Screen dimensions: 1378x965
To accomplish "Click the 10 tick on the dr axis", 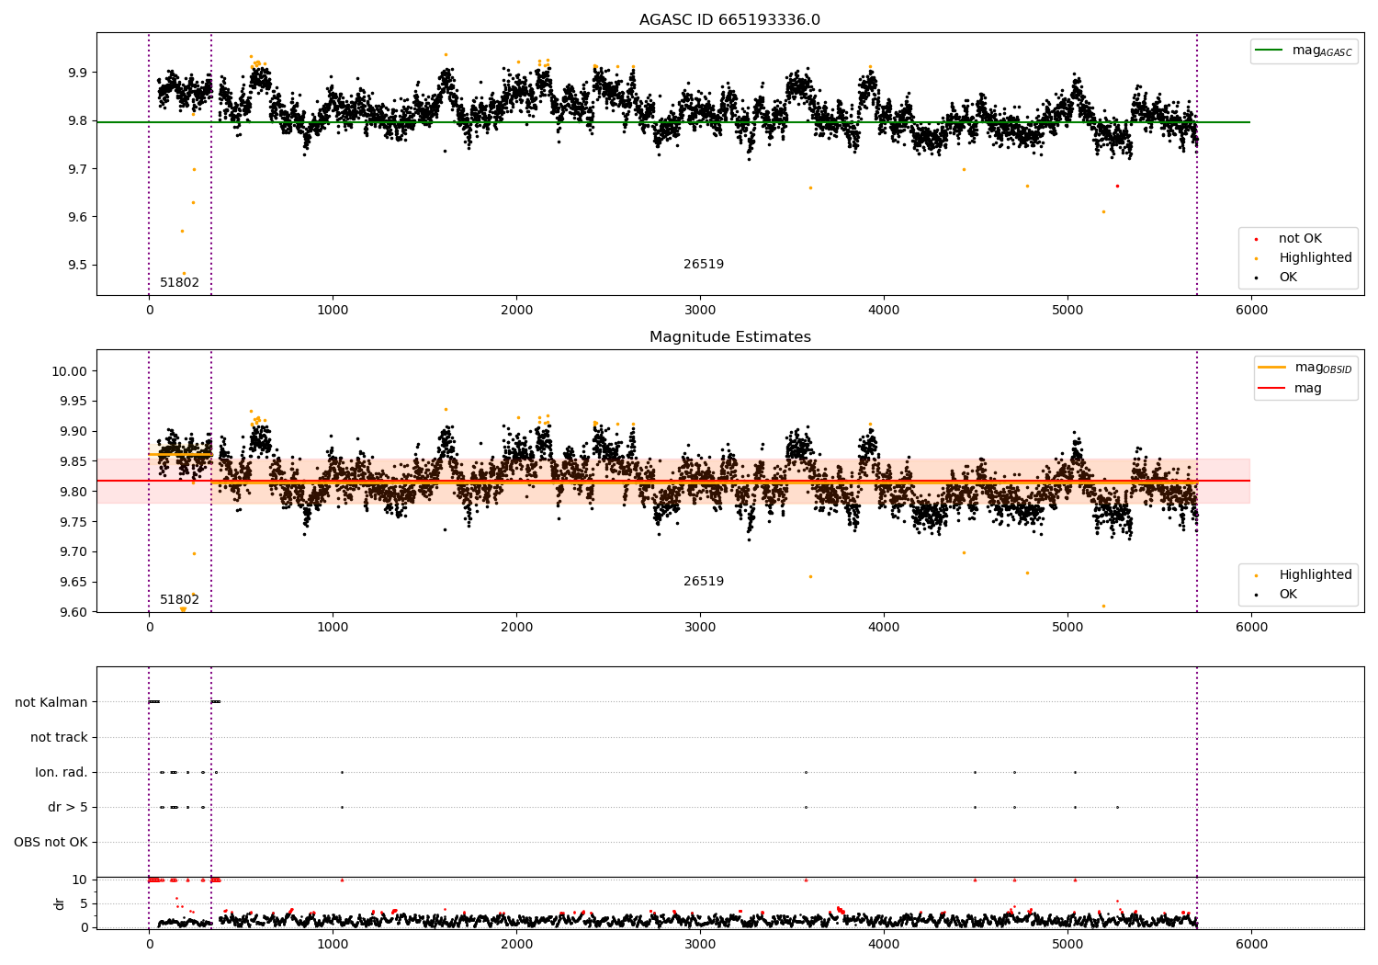I will [x=79, y=880].
